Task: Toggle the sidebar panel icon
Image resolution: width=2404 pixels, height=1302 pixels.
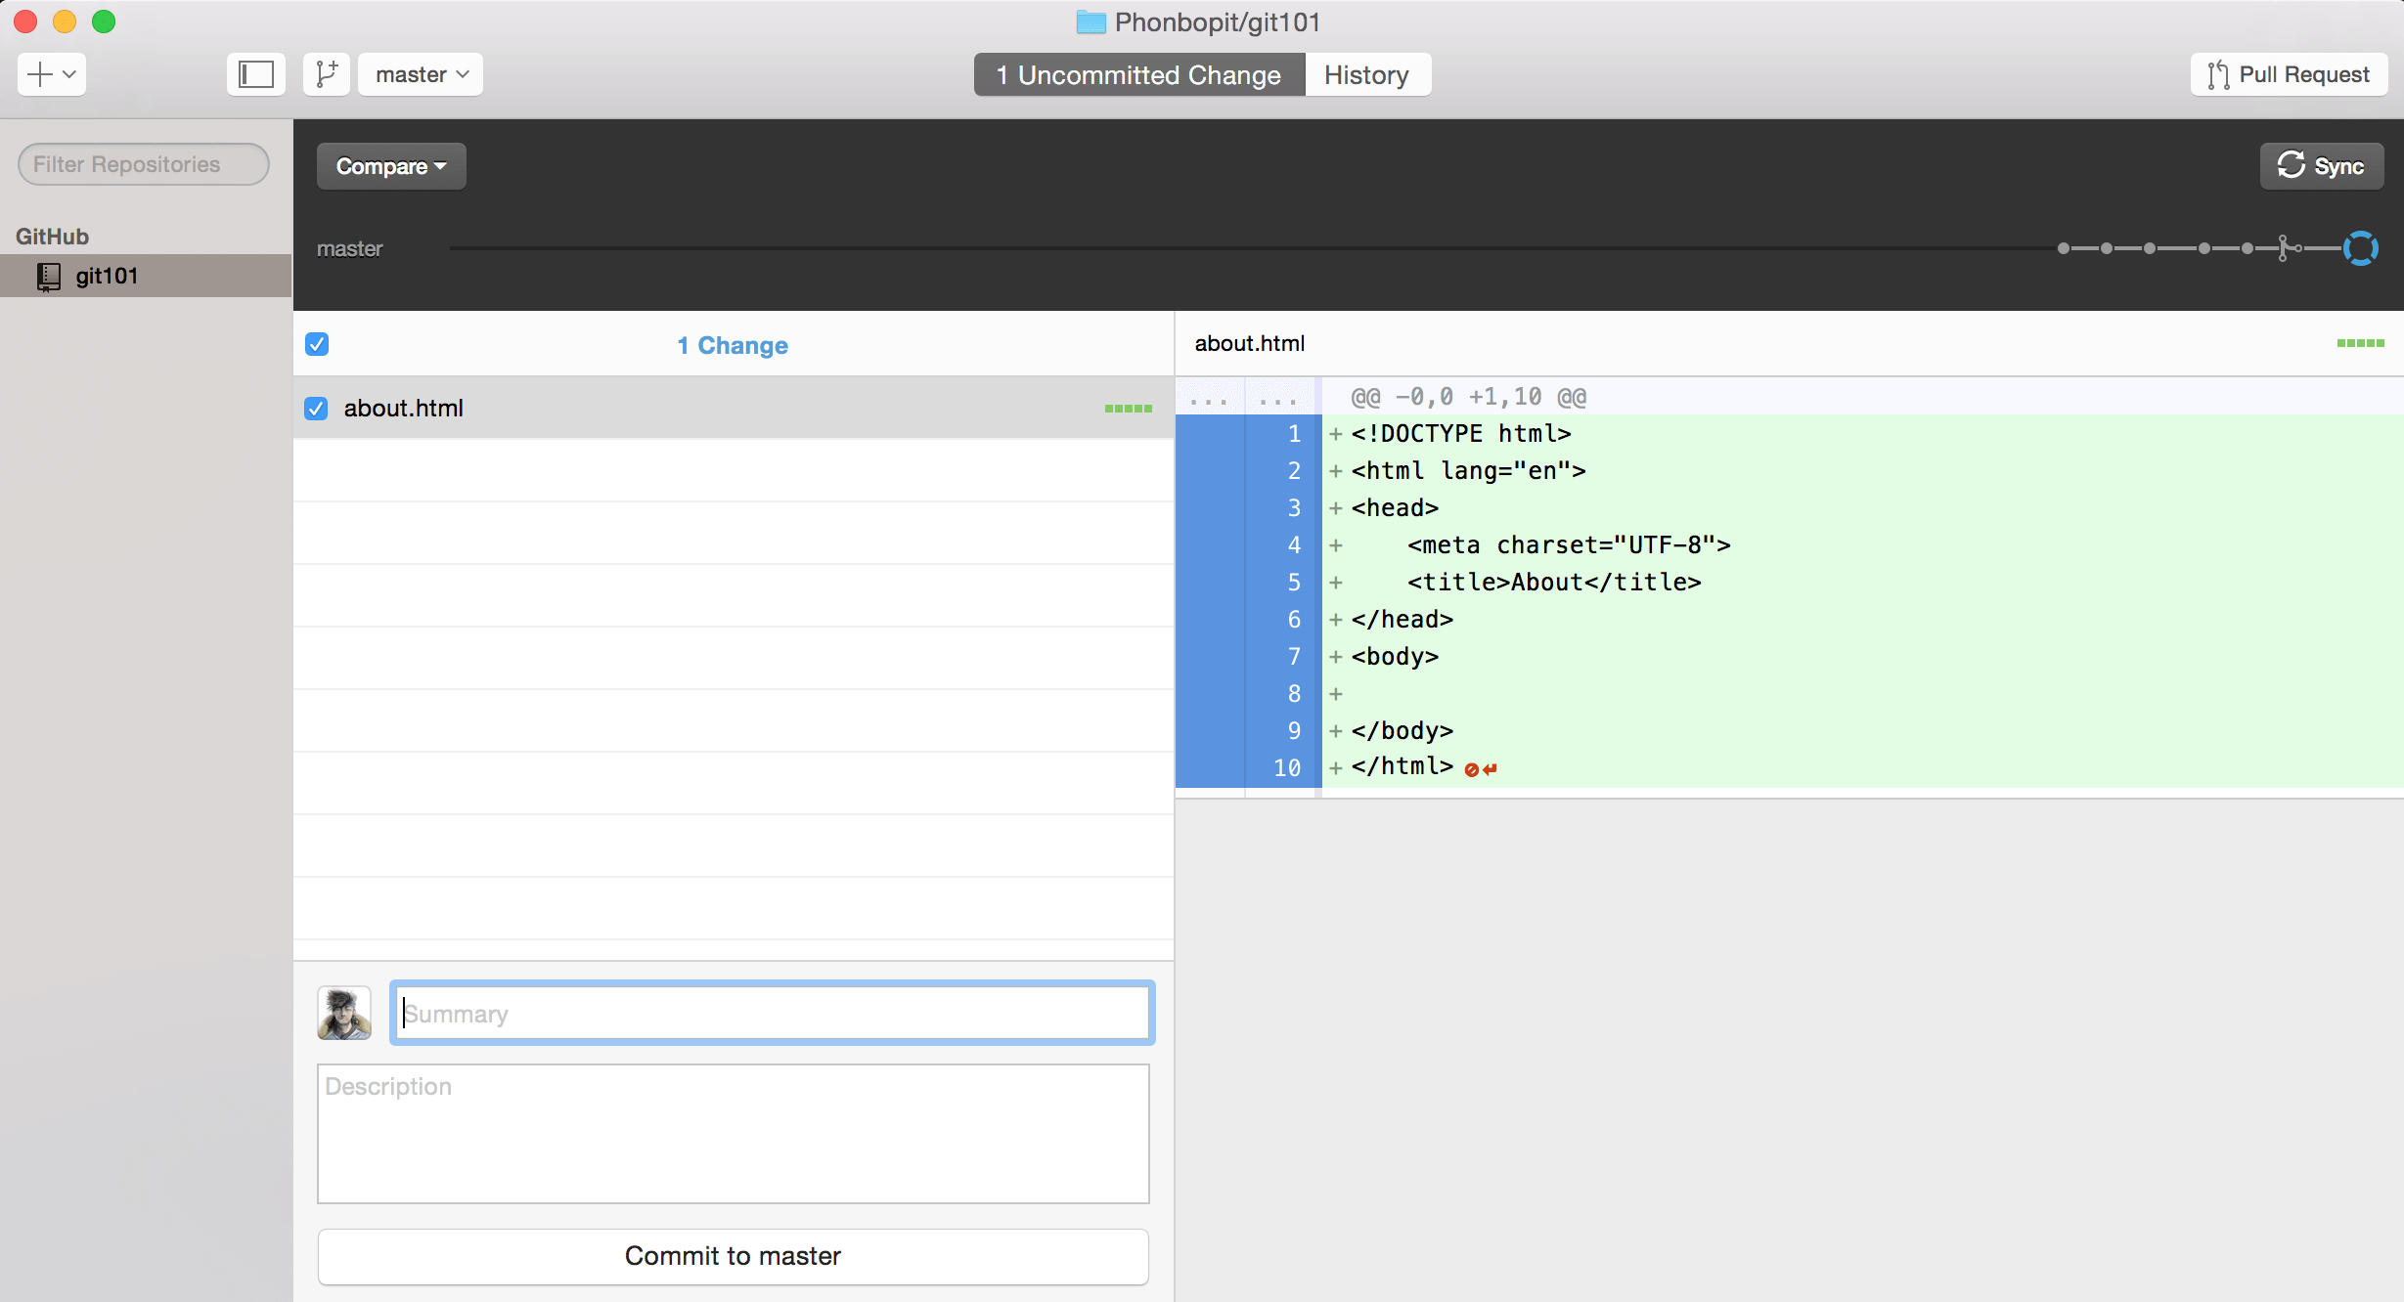Action: pyautogui.click(x=256, y=74)
